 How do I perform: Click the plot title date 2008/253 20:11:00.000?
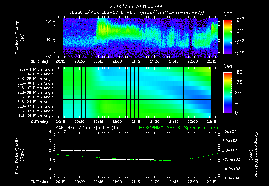pos(137,7)
